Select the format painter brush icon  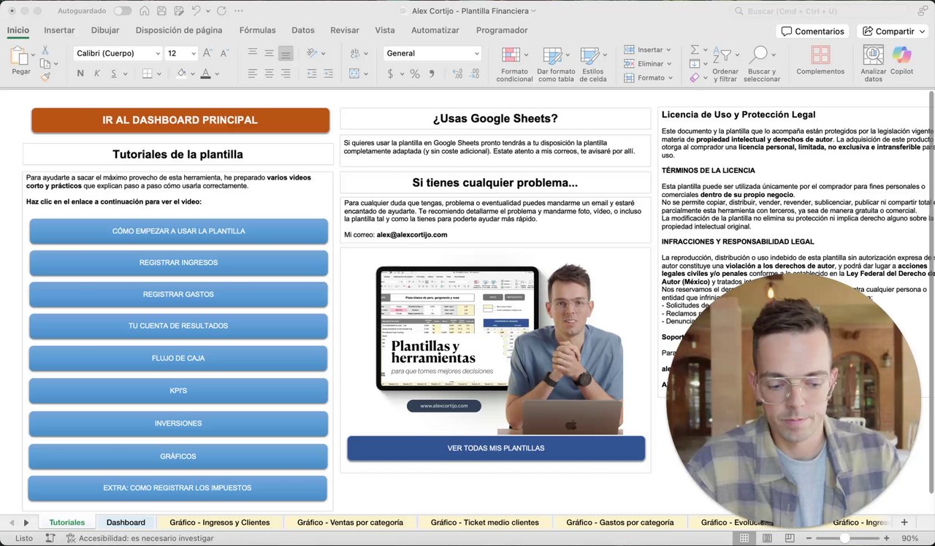coord(45,77)
